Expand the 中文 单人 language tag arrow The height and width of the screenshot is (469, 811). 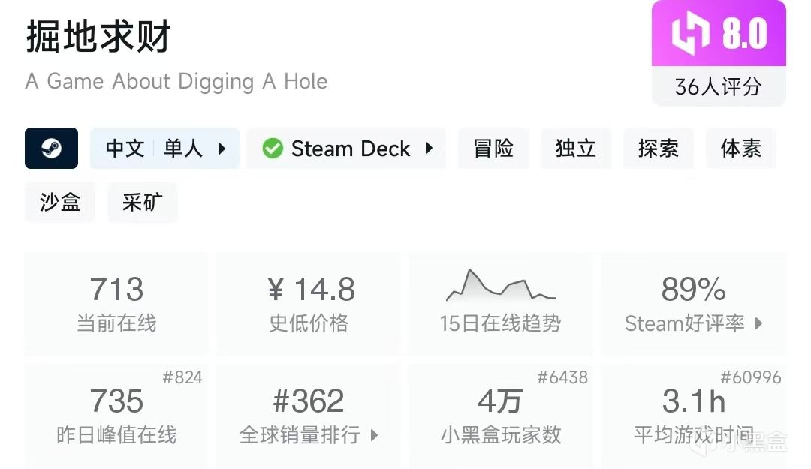[222, 149]
